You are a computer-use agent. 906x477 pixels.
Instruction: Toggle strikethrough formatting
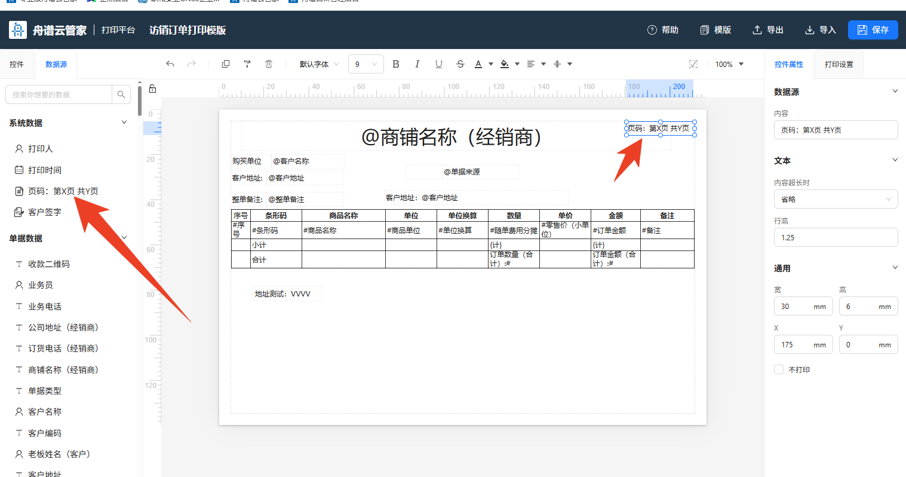coord(460,64)
